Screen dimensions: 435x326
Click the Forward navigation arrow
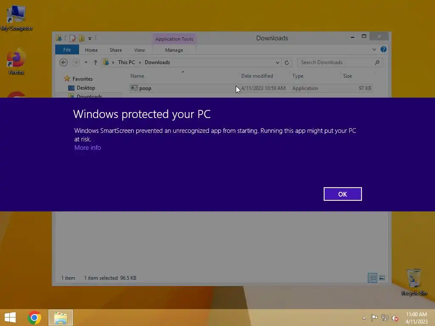tap(76, 62)
